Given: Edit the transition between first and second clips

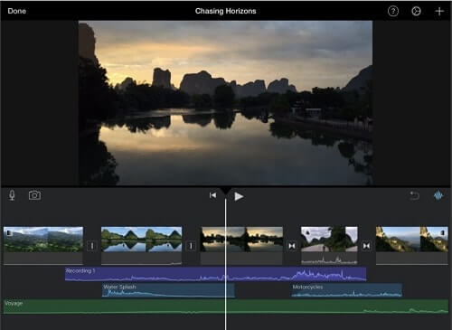Looking at the screenshot, I should (92, 246).
